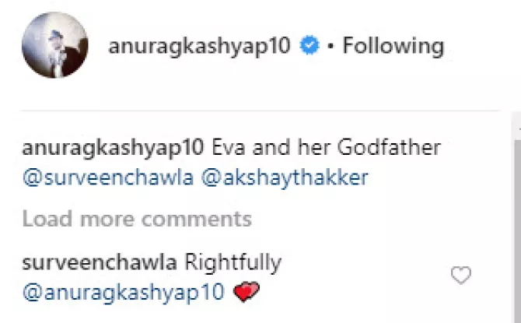
Task: Open anuragkashyap10's round profile picture
Action: (x=55, y=45)
